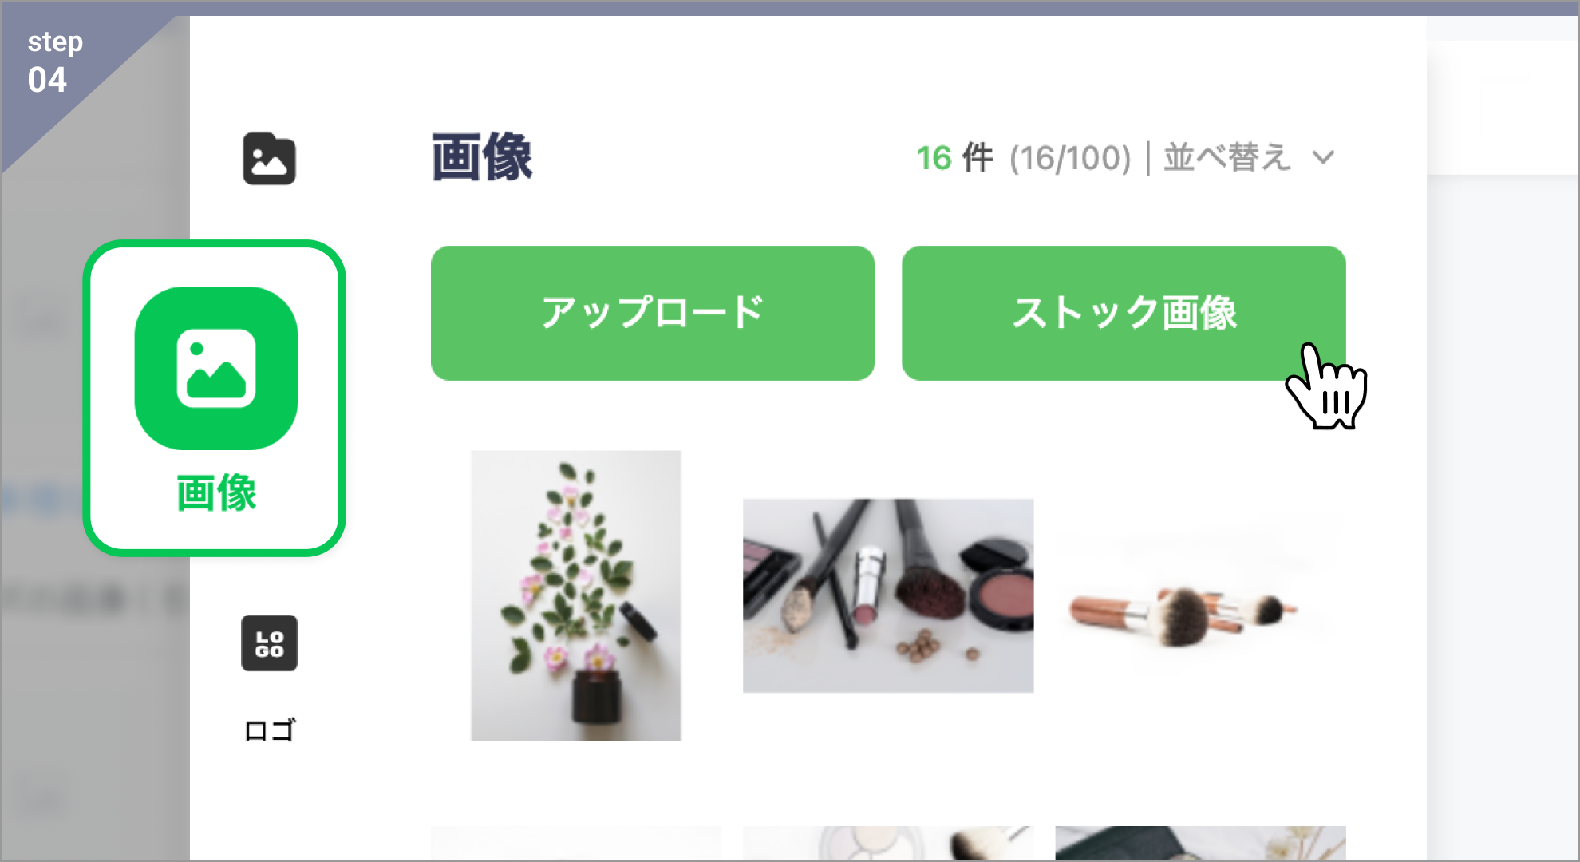Click the ロゴ label under the logo icon
The height and width of the screenshot is (862, 1580).
tap(270, 730)
